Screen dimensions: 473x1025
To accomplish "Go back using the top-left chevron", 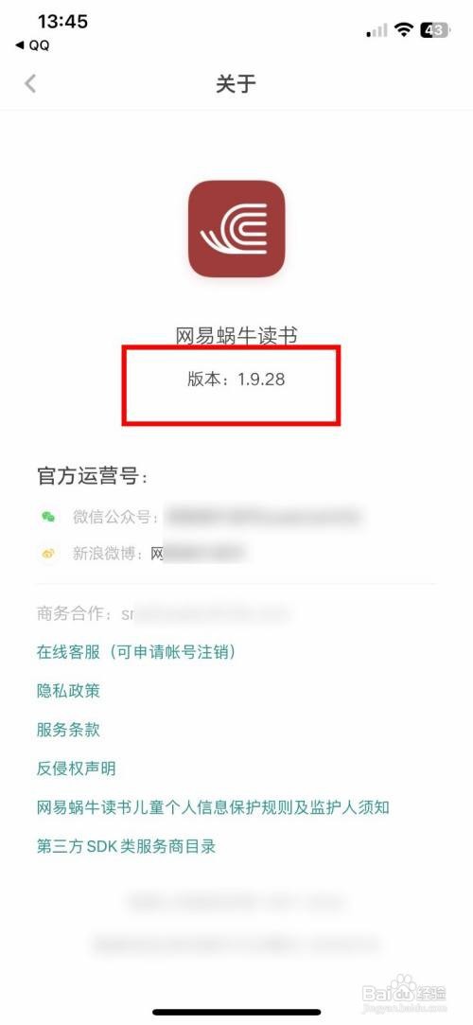I will tap(30, 83).
